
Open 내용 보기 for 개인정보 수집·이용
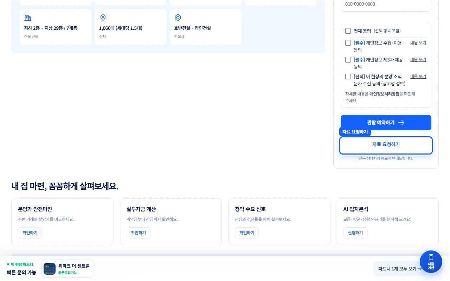click(418, 43)
